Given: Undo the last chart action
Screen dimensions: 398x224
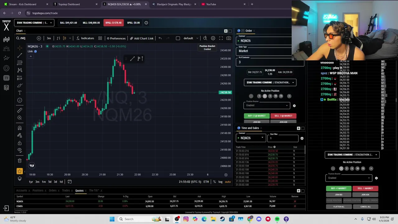Looking at the screenshot, I should click(160, 38).
